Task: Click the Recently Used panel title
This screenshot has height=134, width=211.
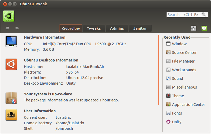Action: [x=177, y=37]
